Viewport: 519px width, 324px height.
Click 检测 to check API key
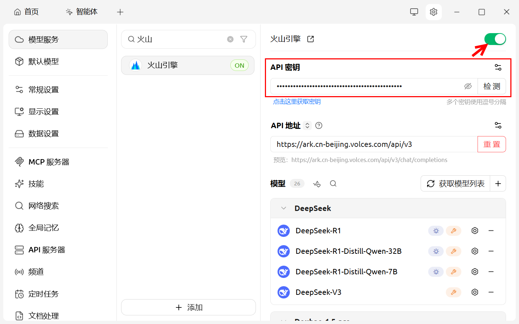coord(492,86)
